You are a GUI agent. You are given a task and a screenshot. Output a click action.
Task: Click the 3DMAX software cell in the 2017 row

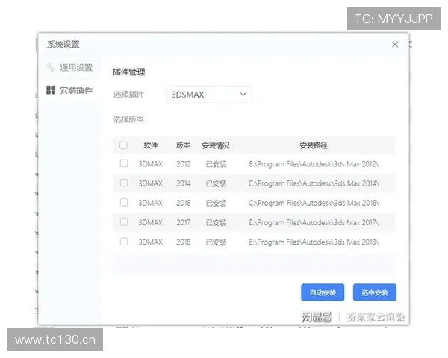151,223
